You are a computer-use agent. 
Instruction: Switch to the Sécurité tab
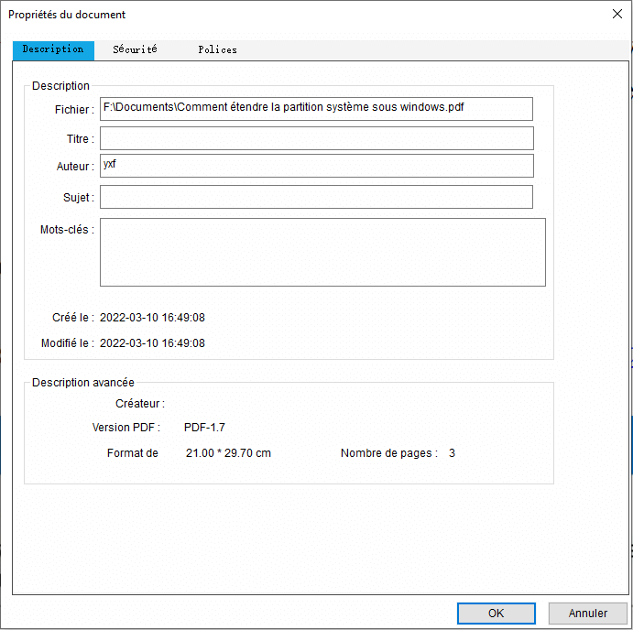[135, 49]
